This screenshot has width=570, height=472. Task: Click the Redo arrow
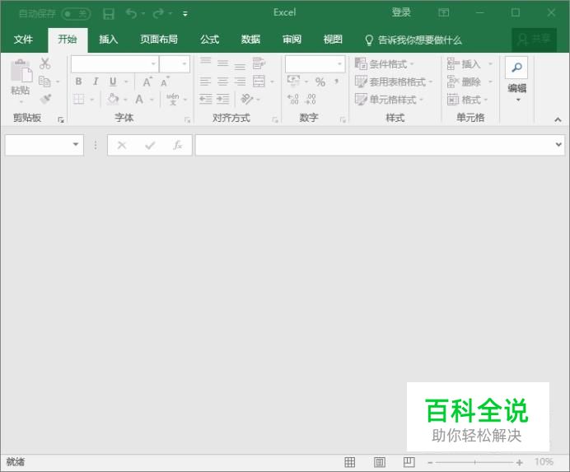158,13
